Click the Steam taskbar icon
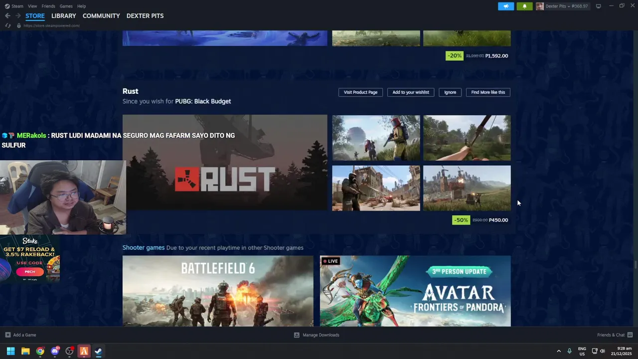Image resolution: width=638 pixels, height=359 pixels. tap(99, 351)
